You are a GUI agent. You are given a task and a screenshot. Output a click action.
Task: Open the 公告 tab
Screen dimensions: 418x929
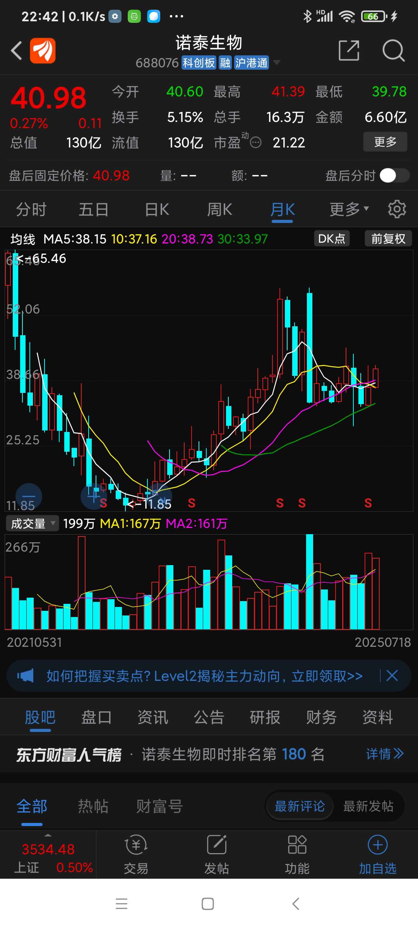[209, 717]
